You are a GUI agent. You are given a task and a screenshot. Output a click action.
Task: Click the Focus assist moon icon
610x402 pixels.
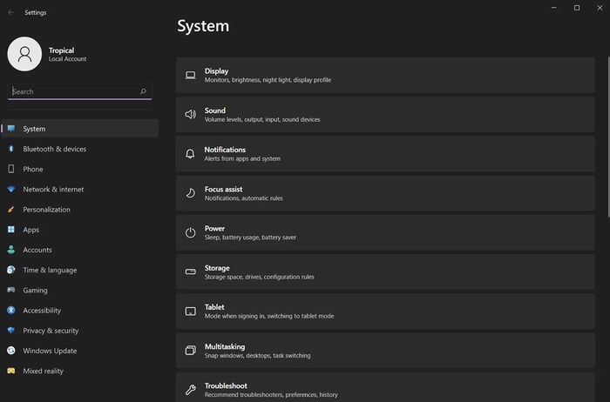point(190,193)
